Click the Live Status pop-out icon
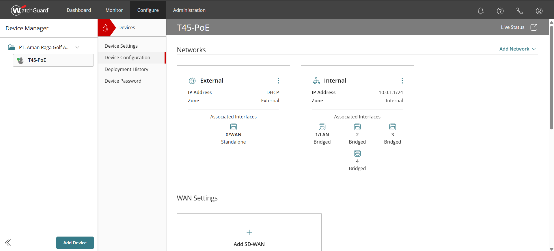This screenshot has width=554, height=251. pyautogui.click(x=534, y=27)
